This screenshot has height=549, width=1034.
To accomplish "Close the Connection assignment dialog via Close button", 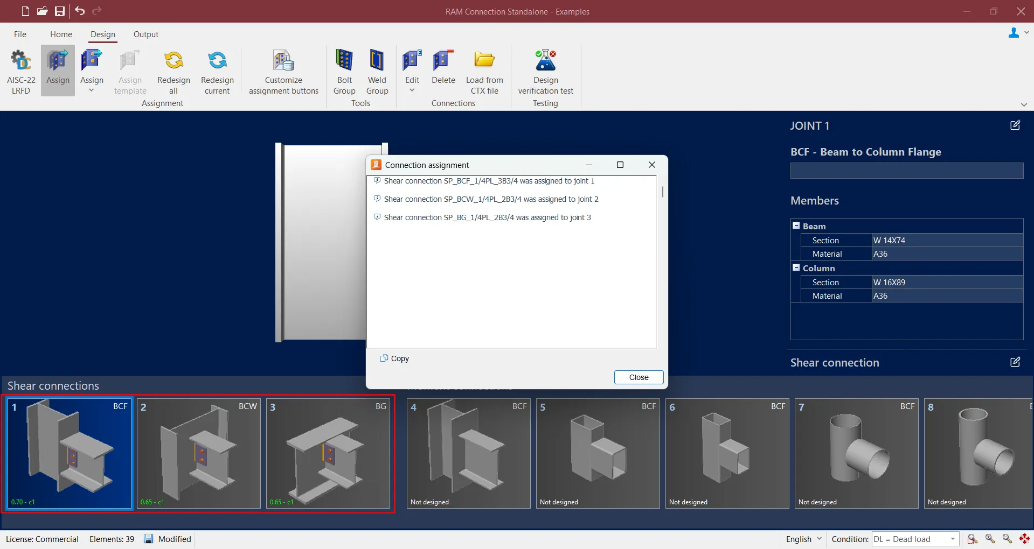I will pyautogui.click(x=639, y=377).
